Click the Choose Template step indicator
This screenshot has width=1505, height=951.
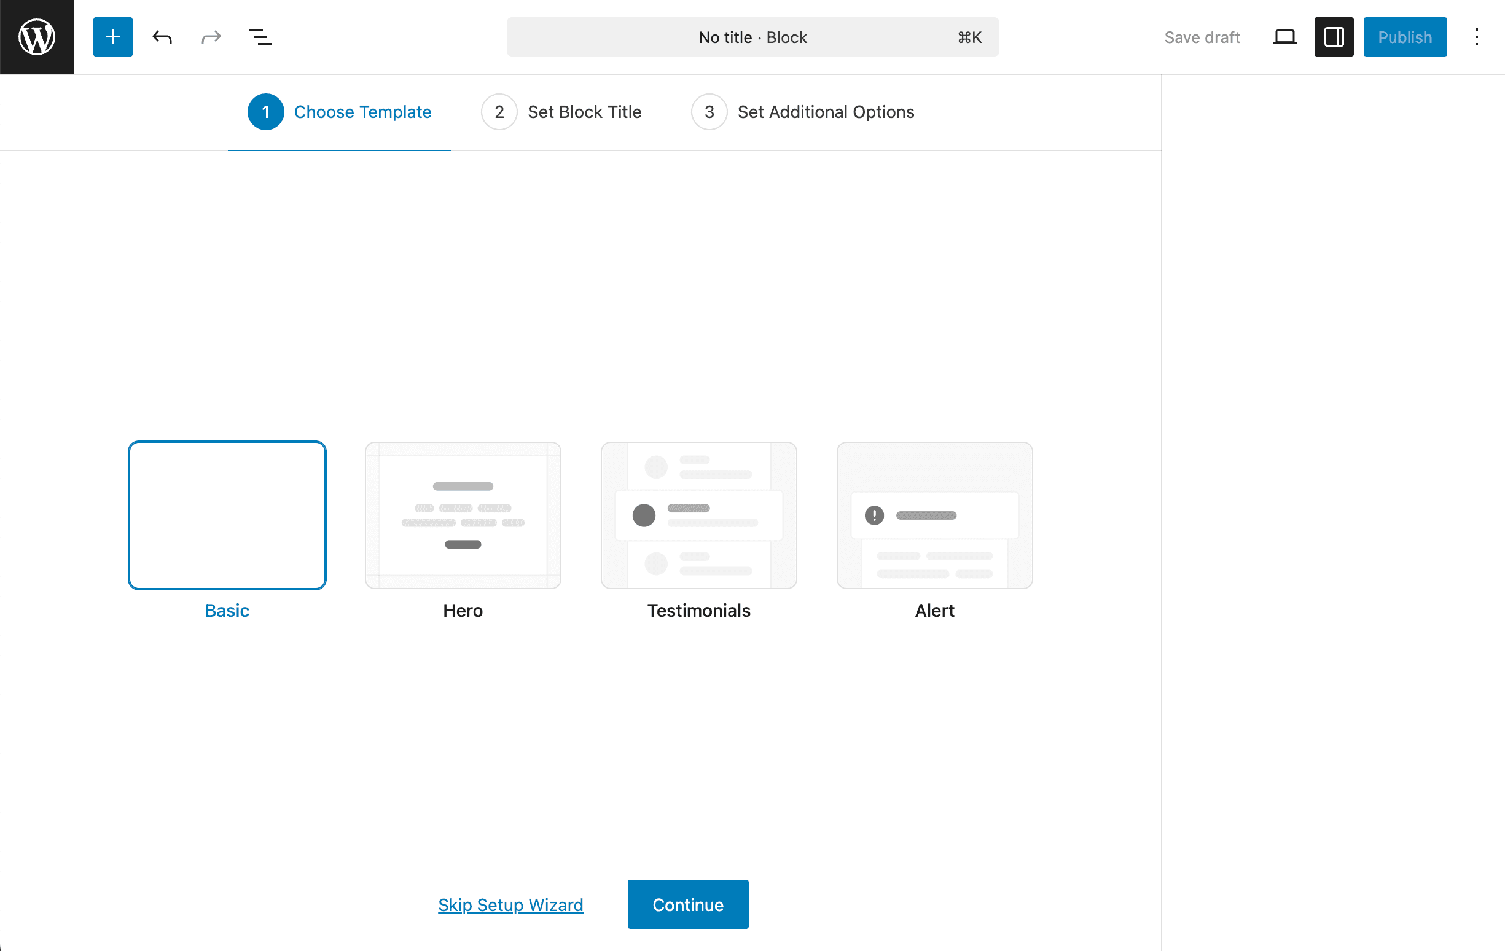(x=340, y=112)
